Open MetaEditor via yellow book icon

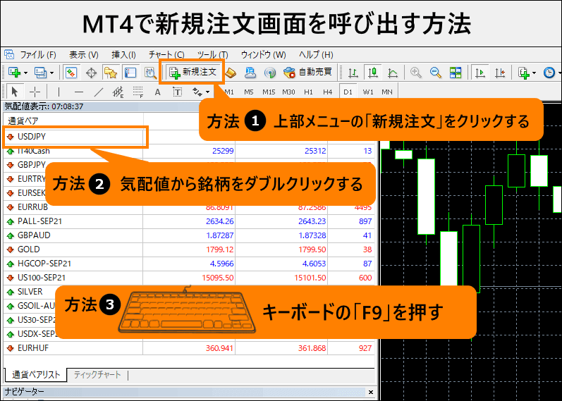point(231,73)
